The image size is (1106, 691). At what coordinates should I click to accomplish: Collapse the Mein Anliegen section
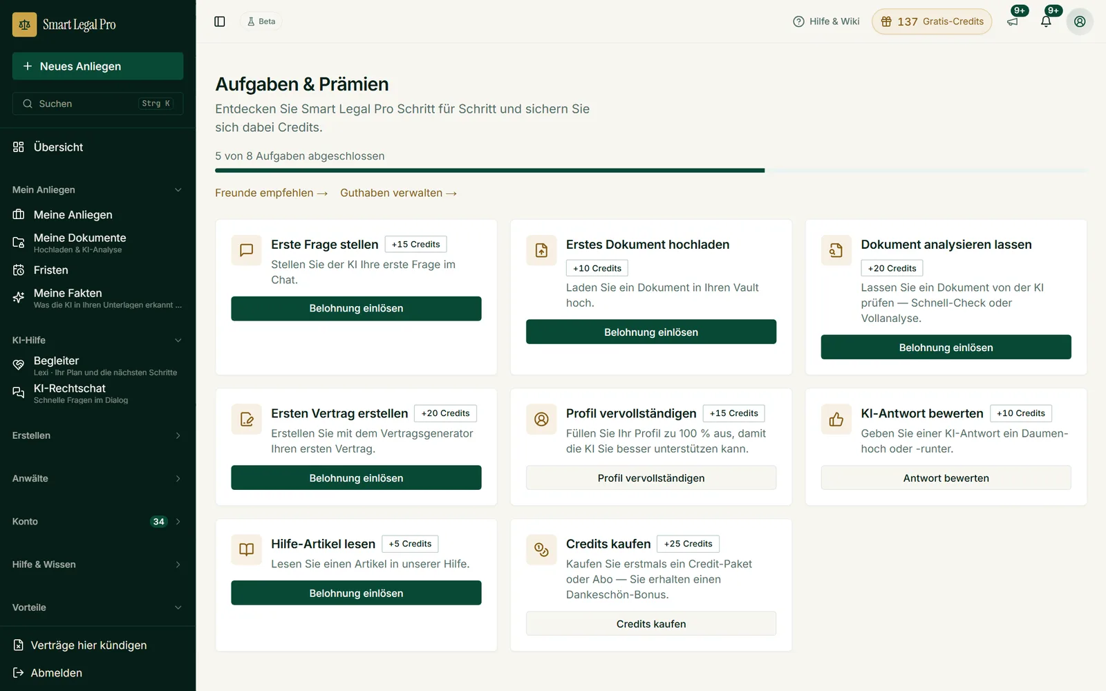click(x=97, y=190)
